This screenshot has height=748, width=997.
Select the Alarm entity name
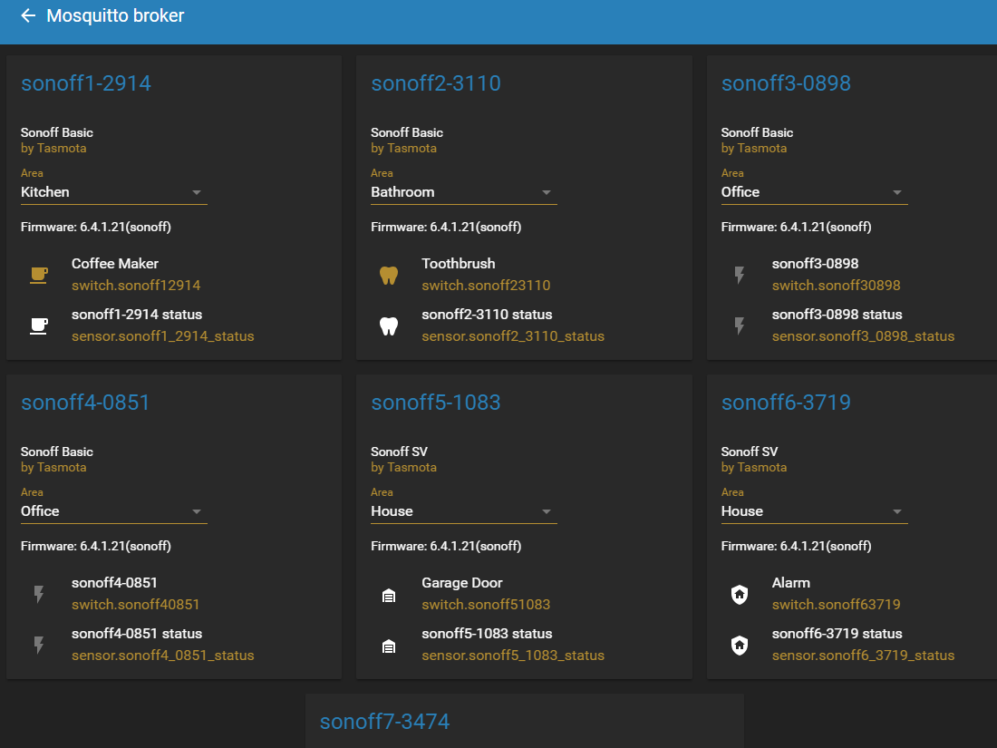point(791,583)
